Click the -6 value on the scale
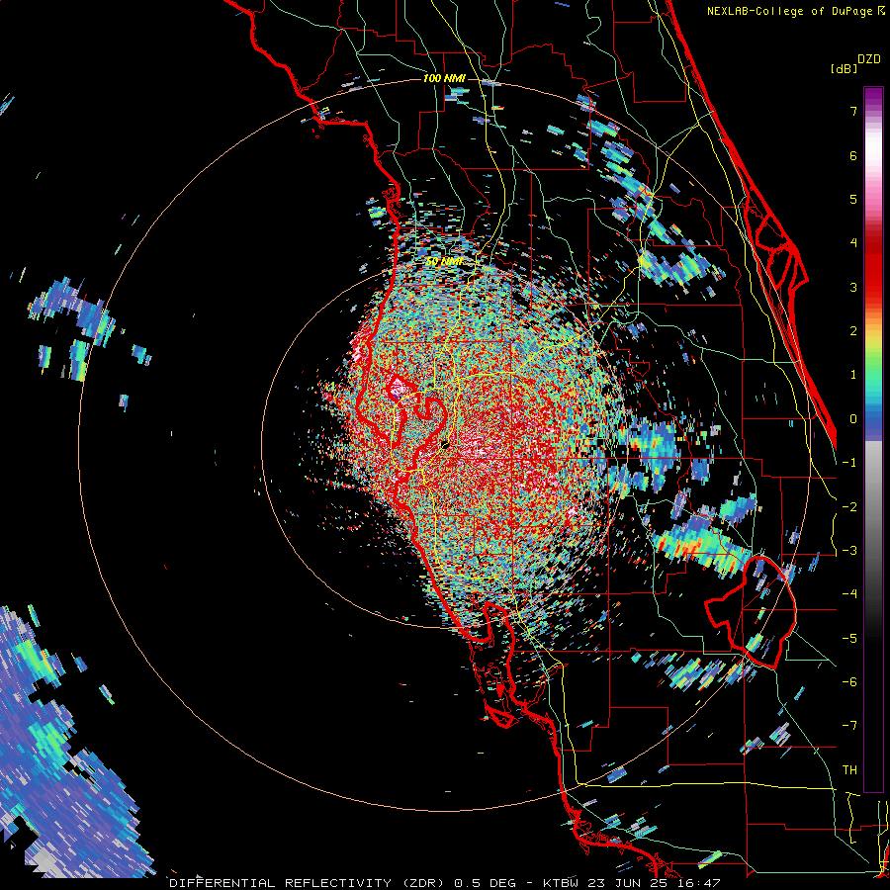Image resolution: width=890 pixels, height=890 pixels. [849, 682]
